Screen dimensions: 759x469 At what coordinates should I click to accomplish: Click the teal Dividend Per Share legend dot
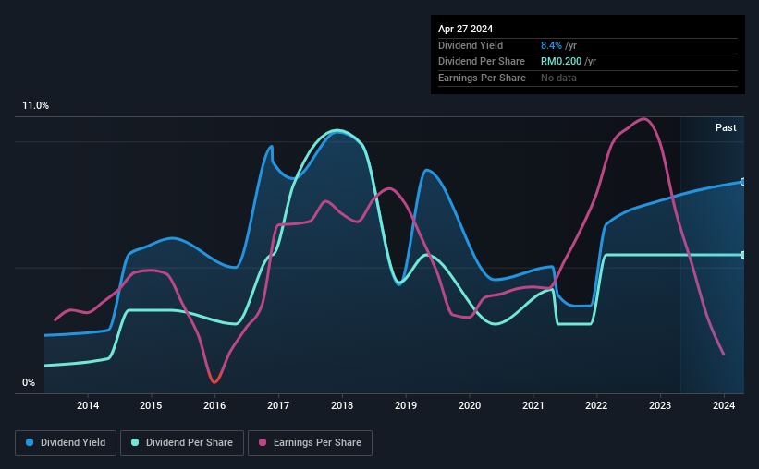(x=135, y=442)
